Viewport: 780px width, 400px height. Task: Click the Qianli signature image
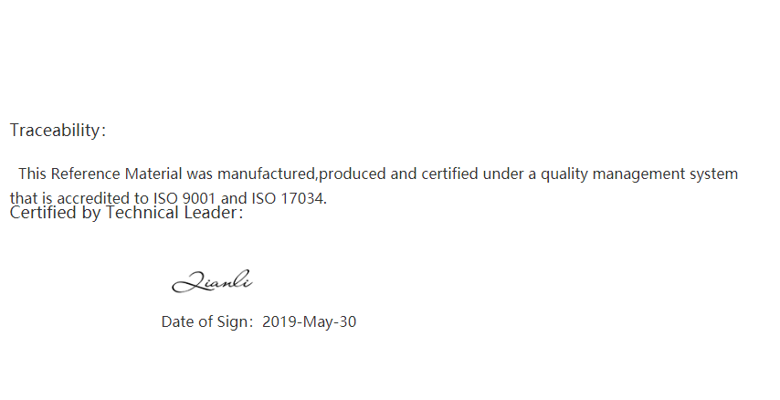click(x=213, y=281)
